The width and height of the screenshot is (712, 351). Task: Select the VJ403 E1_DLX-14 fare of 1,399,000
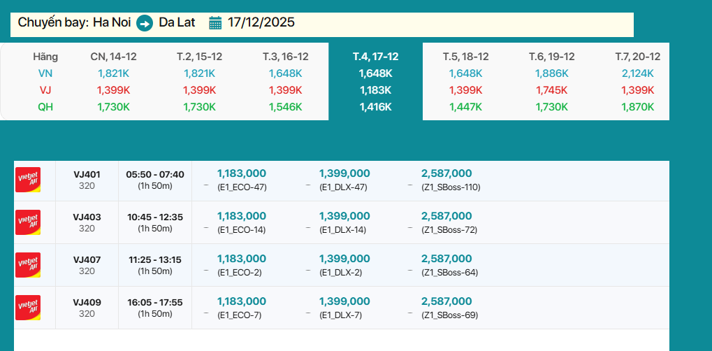click(344, 222)
